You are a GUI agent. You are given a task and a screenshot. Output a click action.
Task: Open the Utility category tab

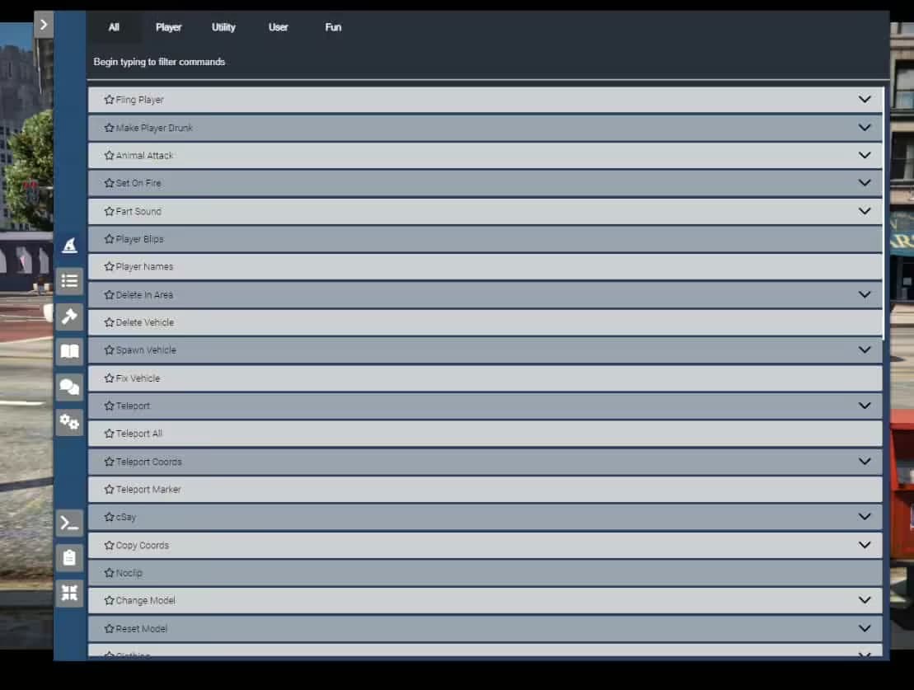(223, 27)
